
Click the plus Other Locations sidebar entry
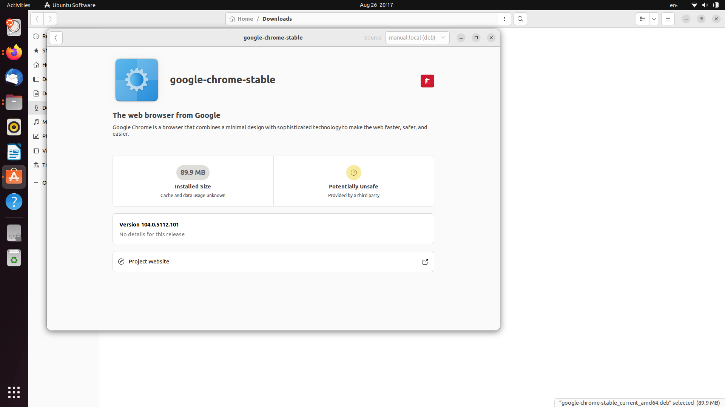(38, 183)
